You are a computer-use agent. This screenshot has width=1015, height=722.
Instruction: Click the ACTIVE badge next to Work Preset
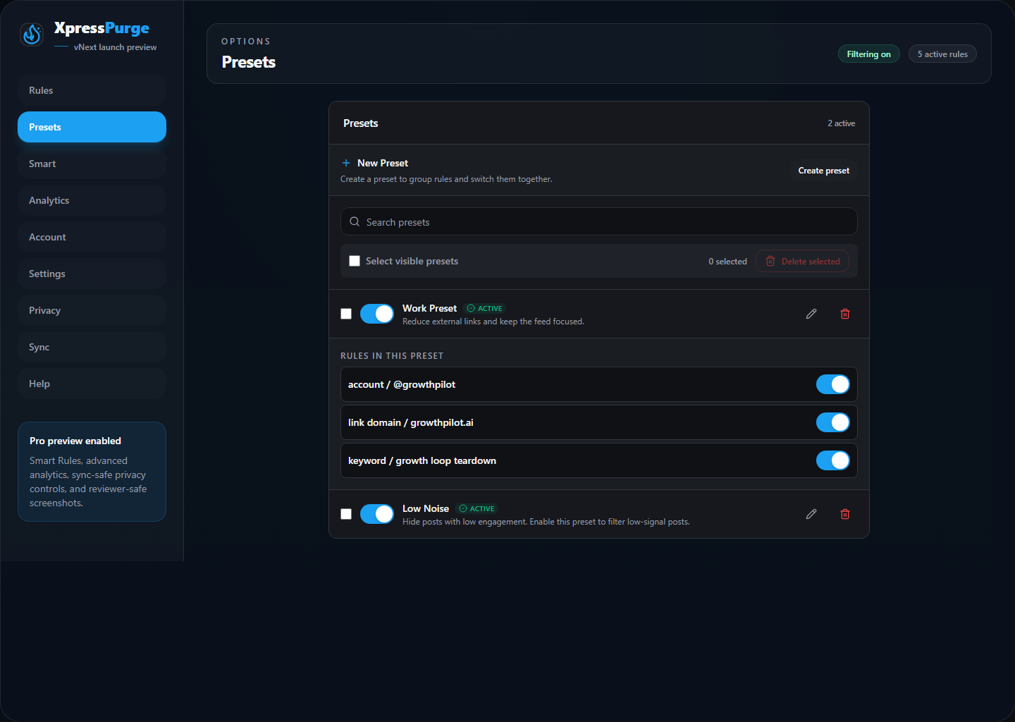click(485, 308)
